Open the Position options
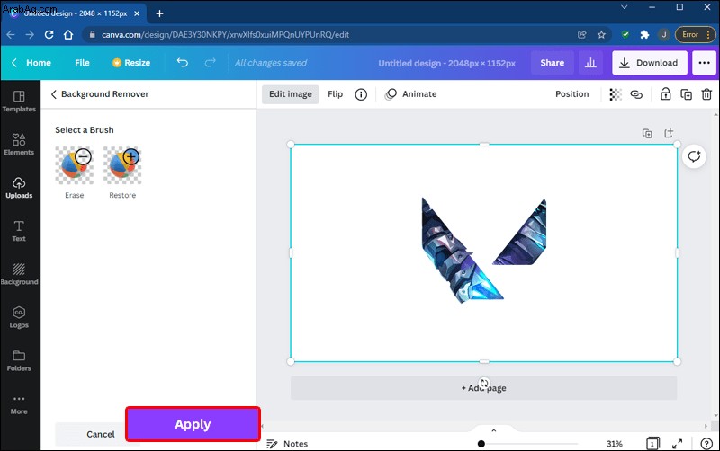This screenshot has width=720, height=451. [x=571, y=94]
